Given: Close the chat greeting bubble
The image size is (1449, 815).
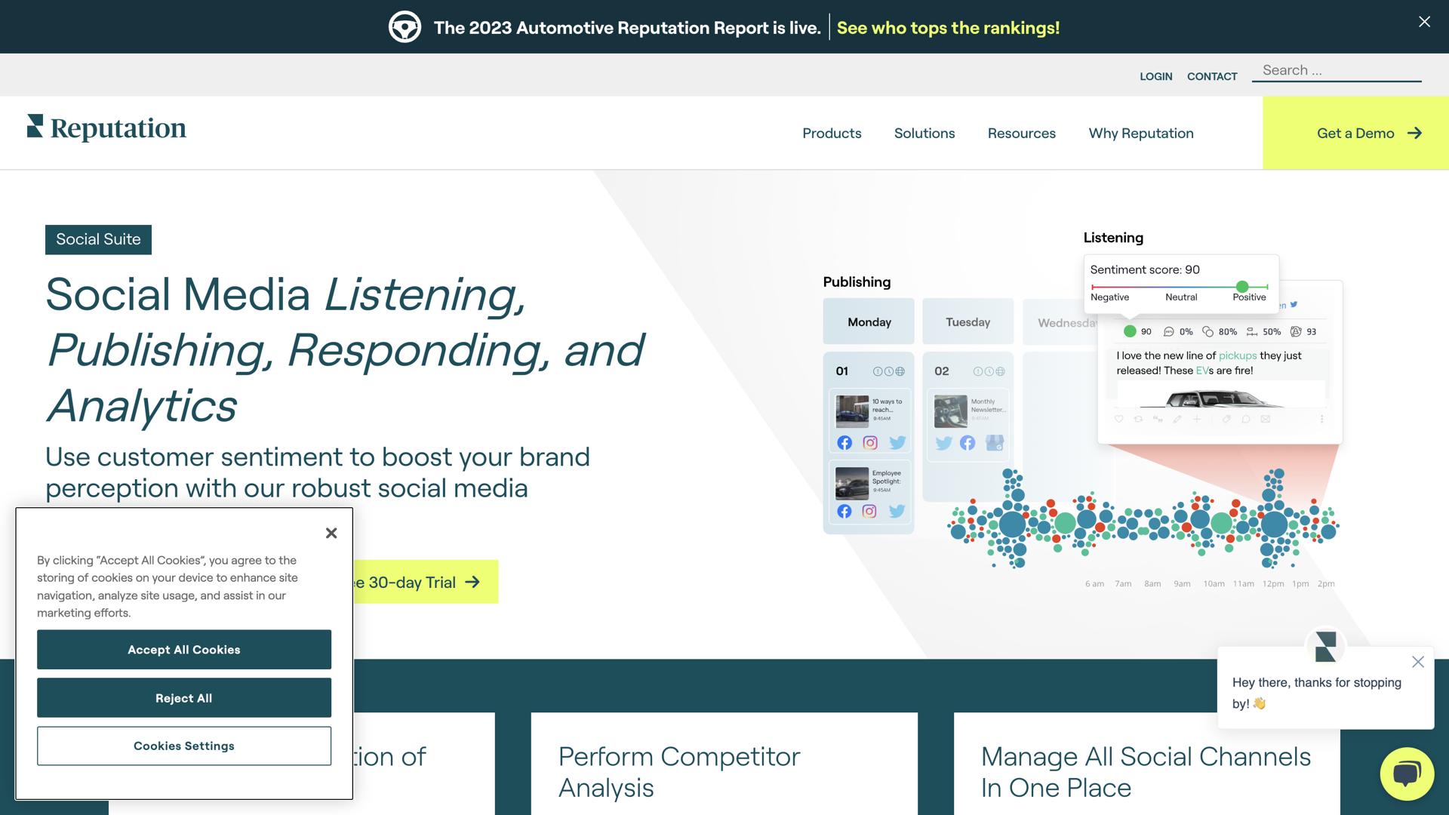Looking at the screenshot, I should (1417, 662).
